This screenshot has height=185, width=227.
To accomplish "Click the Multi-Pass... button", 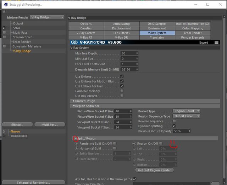I will [50, 124].
